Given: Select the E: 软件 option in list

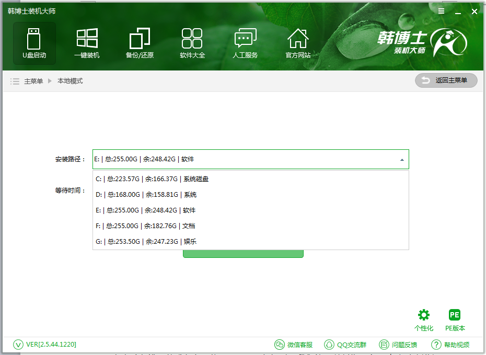Looking at the screenshot, I should pyautogui.click(x=250, y=210).
